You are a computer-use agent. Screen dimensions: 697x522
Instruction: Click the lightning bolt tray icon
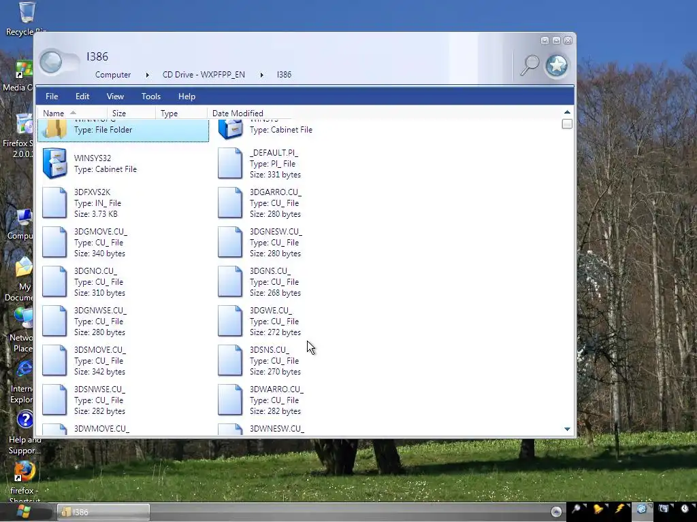(x=620, y=508)
